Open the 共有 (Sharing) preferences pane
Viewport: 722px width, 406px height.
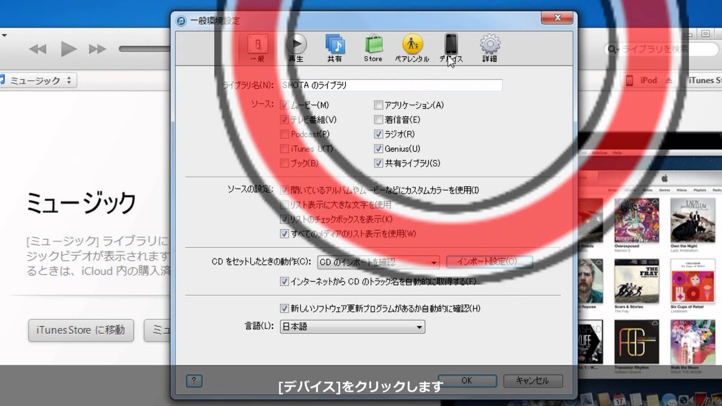point(334,48)
